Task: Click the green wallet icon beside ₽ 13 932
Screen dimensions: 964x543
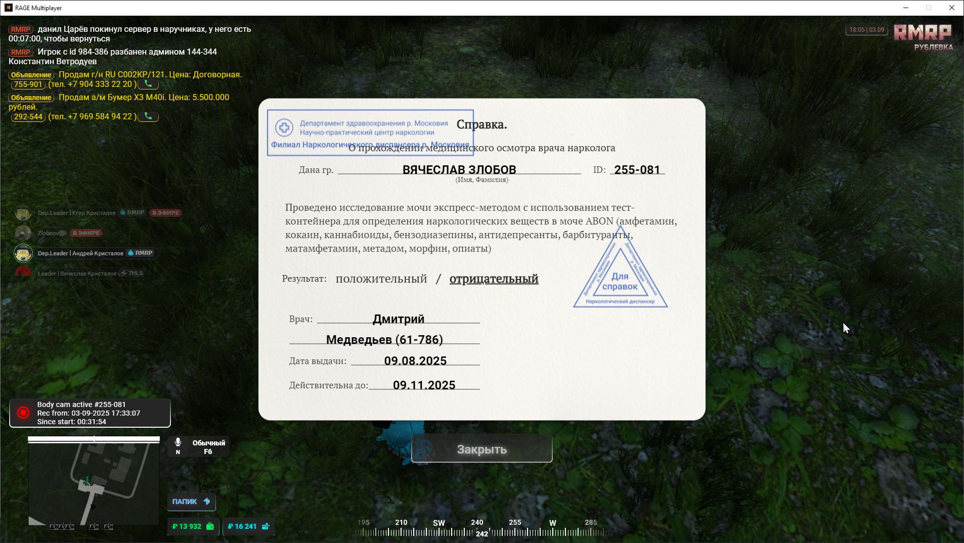Action: 210,526
